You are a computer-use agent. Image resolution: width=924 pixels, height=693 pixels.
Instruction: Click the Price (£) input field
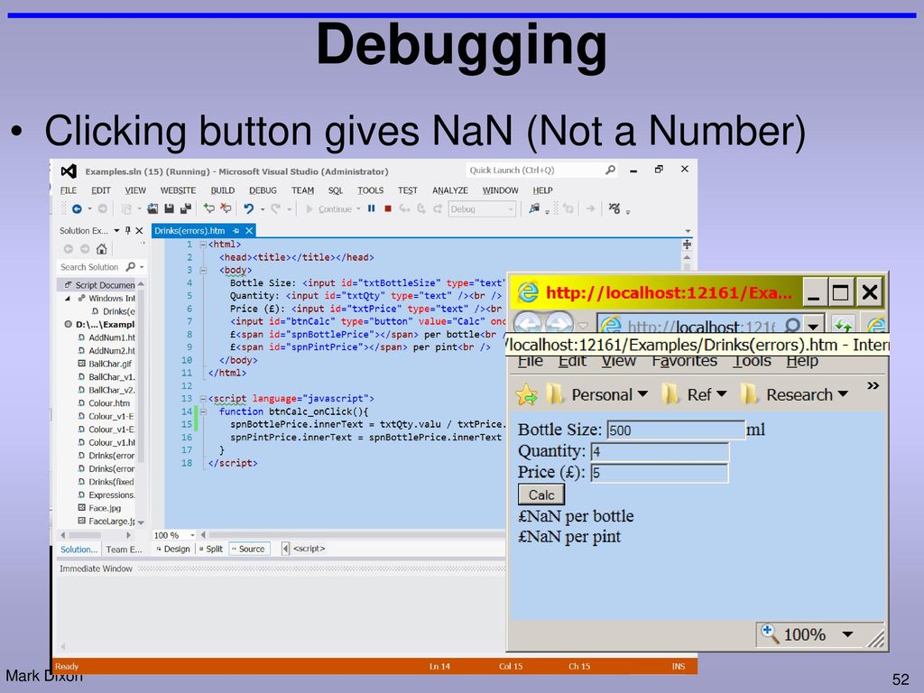[x=660, y=473]
